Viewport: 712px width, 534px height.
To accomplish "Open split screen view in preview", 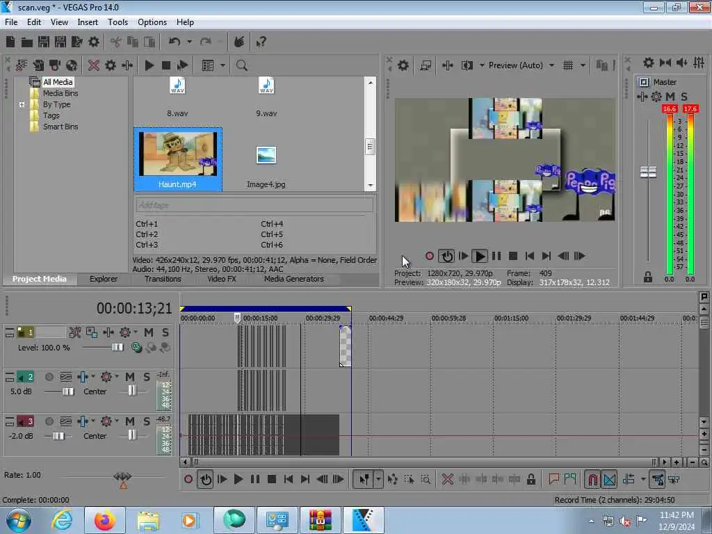I will (x=467, y=65).
